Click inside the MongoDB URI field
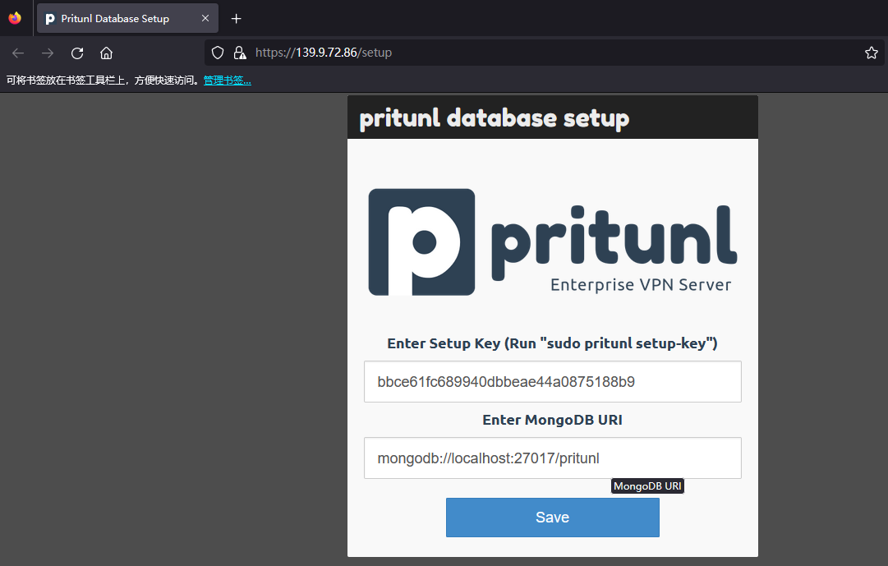The height and width of the screenshot is (566, 888). point(552,458)
